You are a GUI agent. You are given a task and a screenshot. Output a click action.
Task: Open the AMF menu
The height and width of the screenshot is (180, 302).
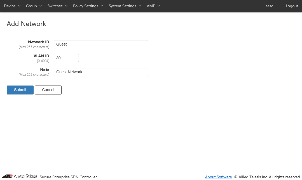(153, 6)
